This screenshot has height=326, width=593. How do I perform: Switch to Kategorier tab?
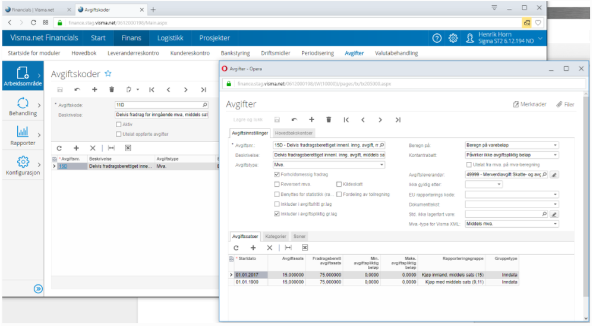[275, 236]
